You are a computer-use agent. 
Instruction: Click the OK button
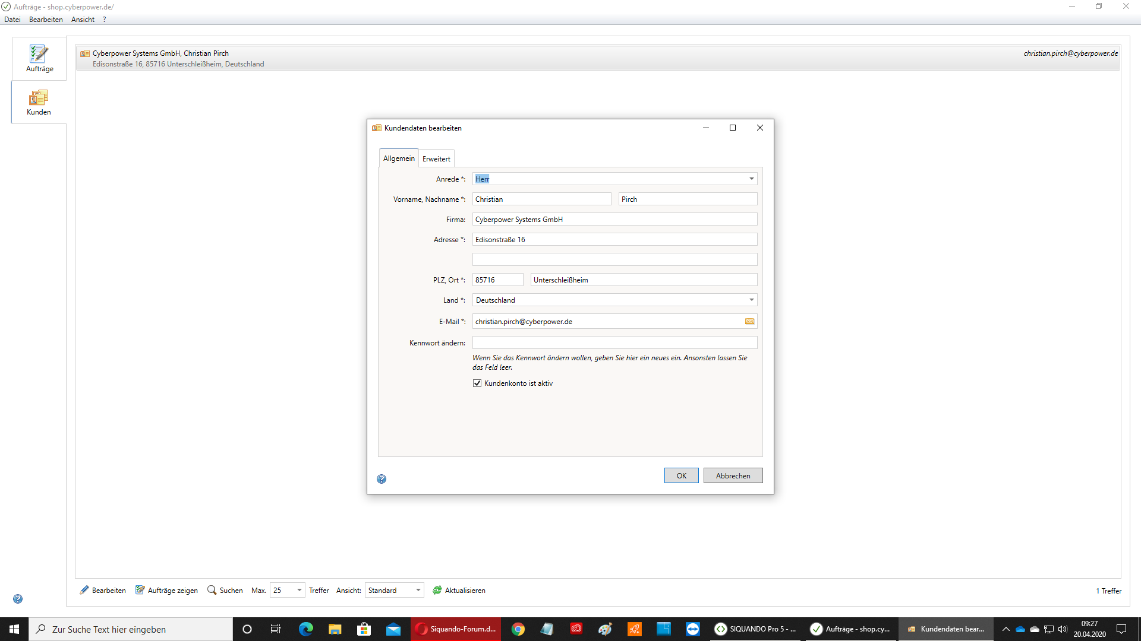[681, 475]
